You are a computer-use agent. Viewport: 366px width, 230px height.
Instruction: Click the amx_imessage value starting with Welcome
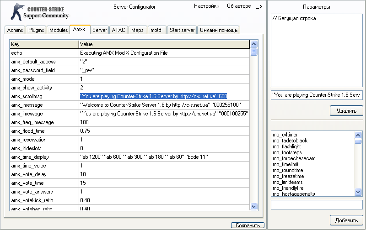click(x=164, y=105)
